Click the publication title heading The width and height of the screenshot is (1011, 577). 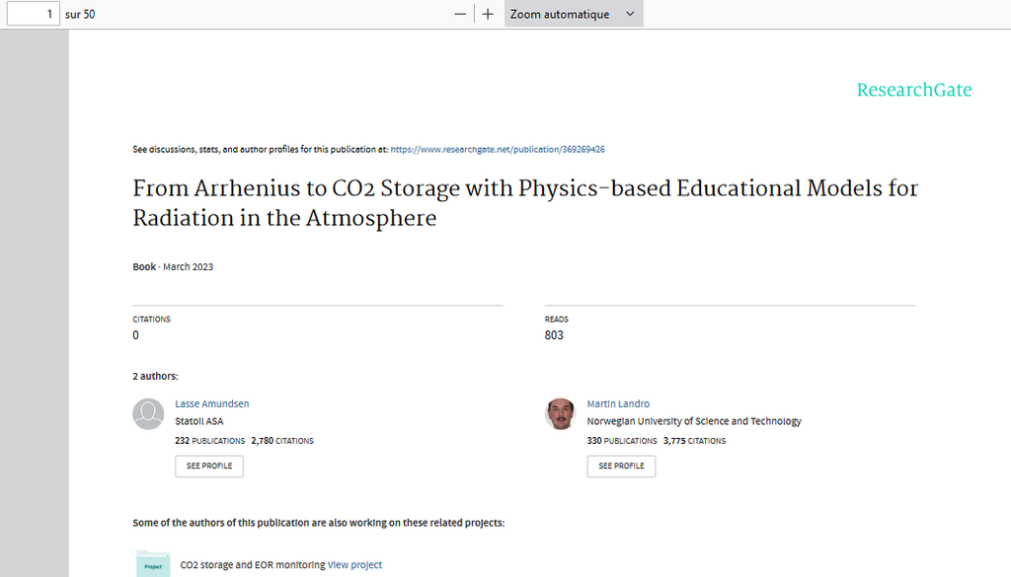tap(525, 202)
